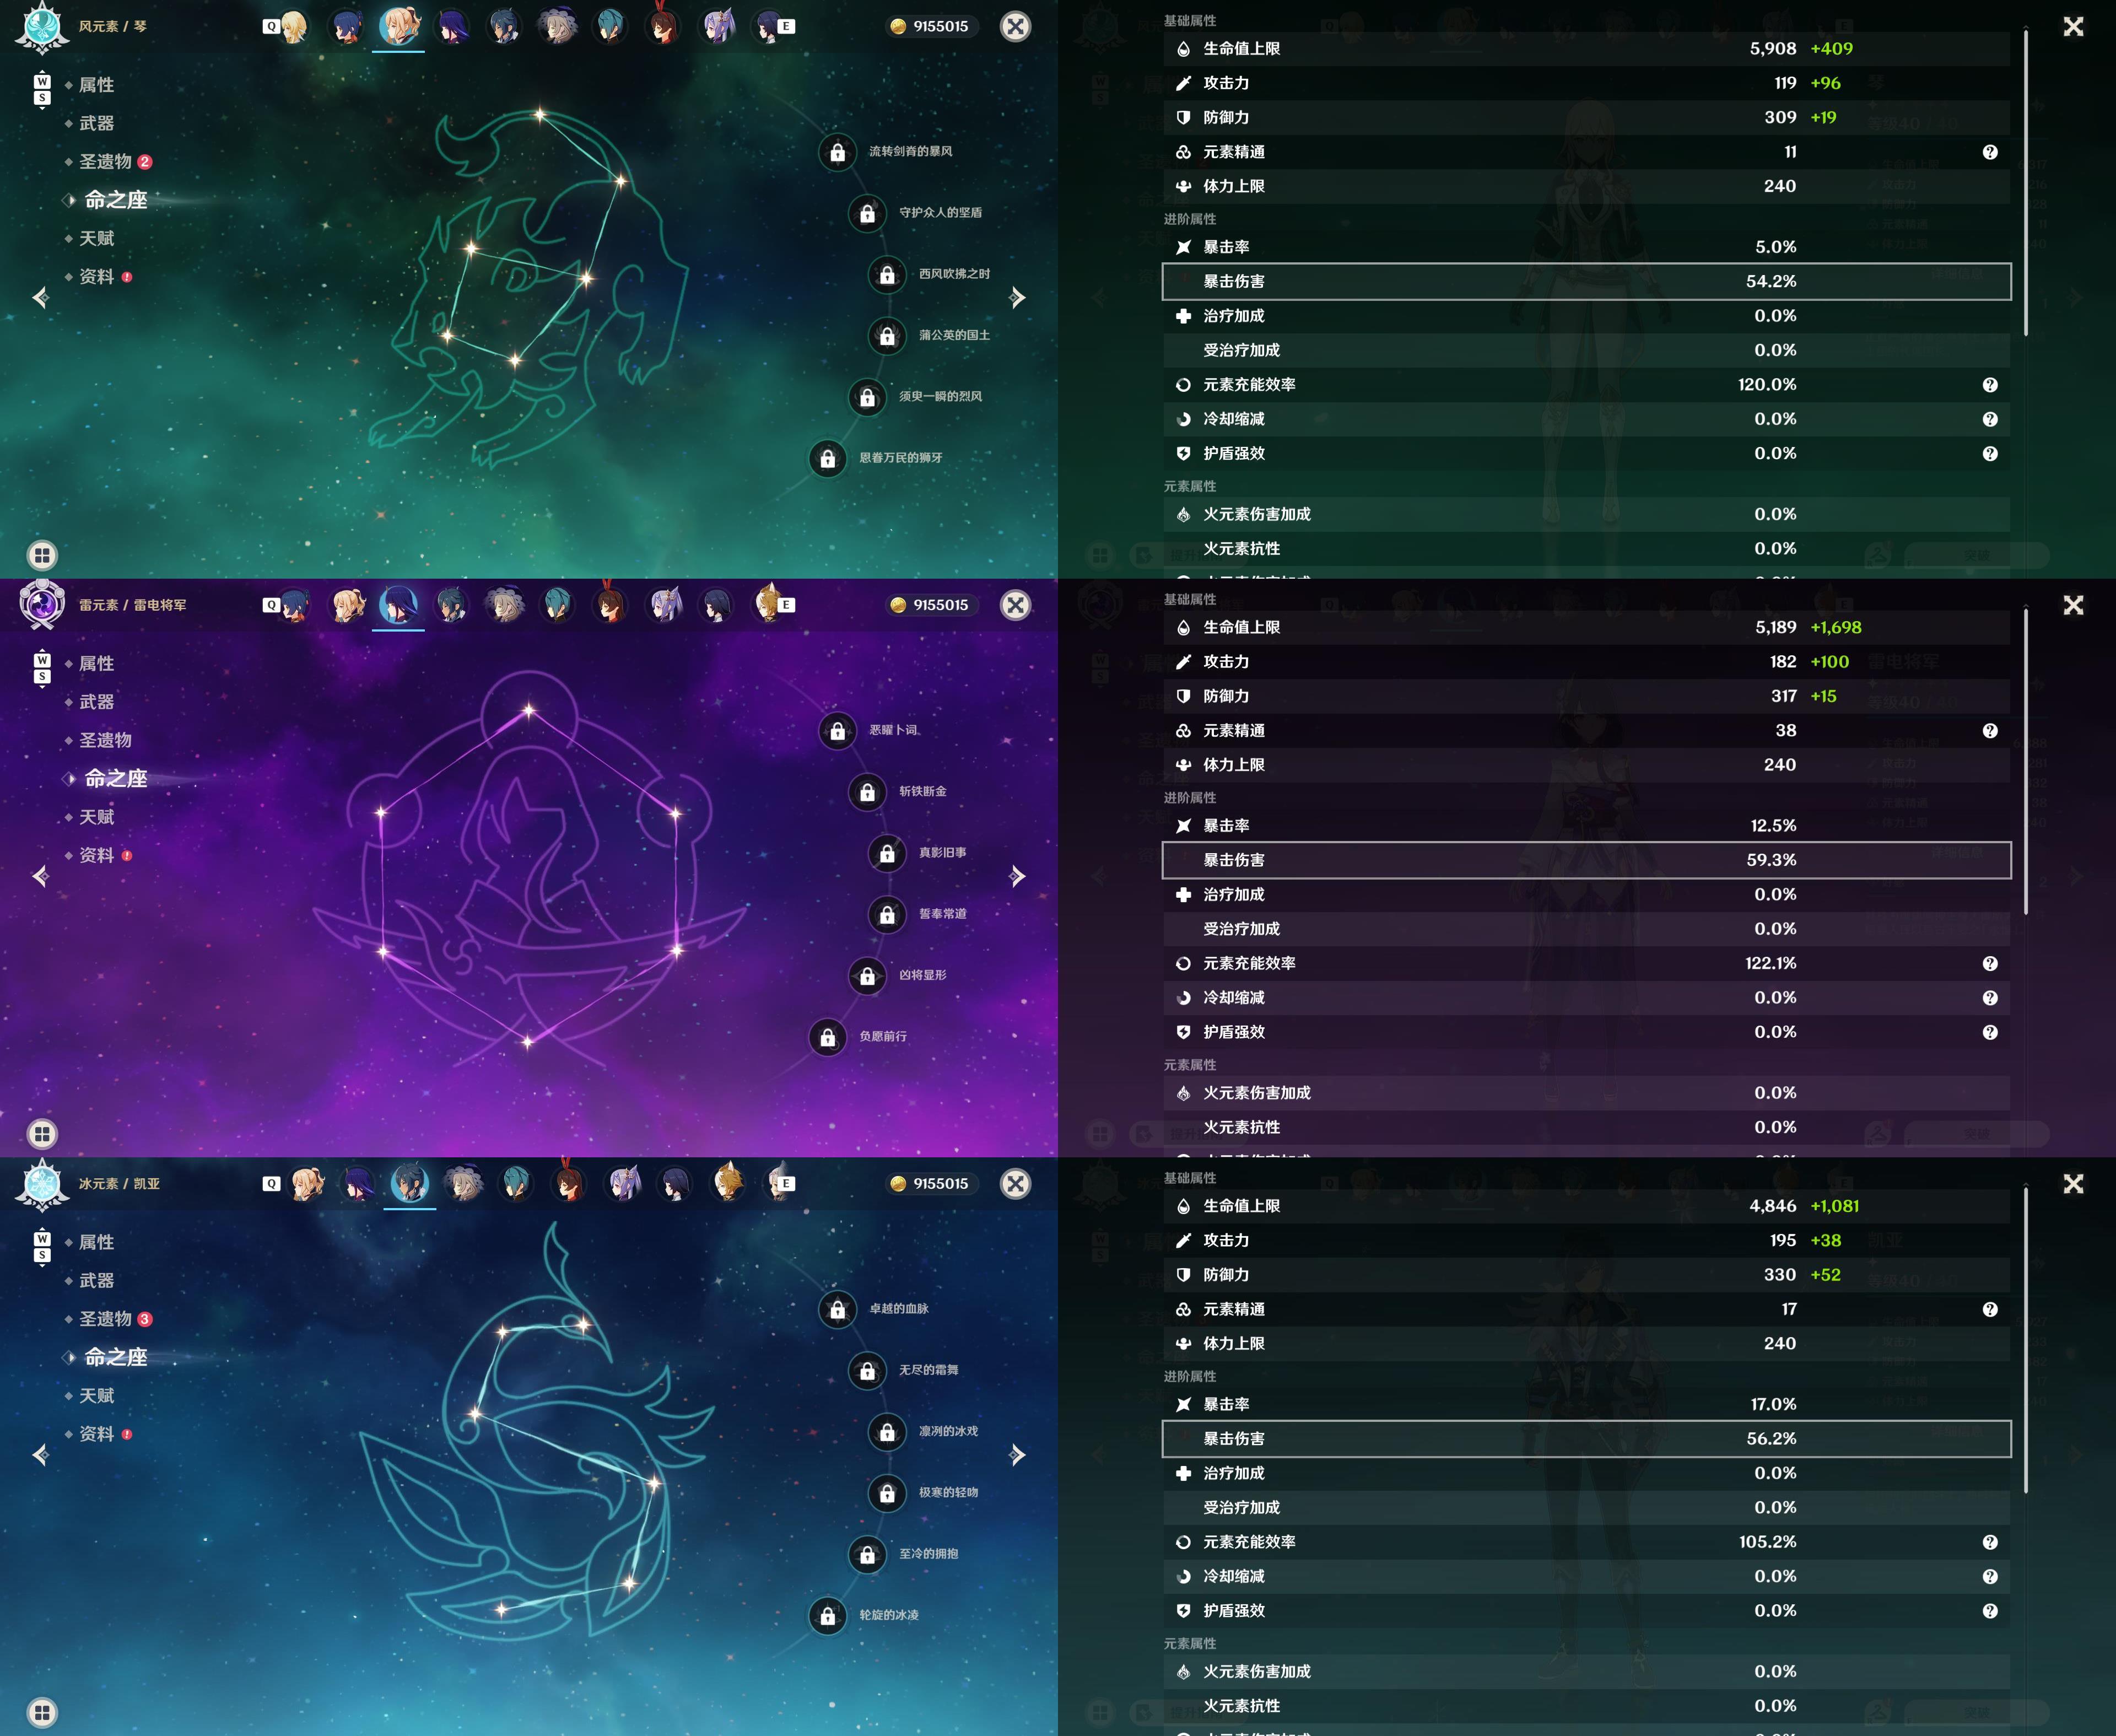Go to previous character from 琴 screen
Image resolution: width=2116 pixels, height=1736 pixels.
pos(41,297)
